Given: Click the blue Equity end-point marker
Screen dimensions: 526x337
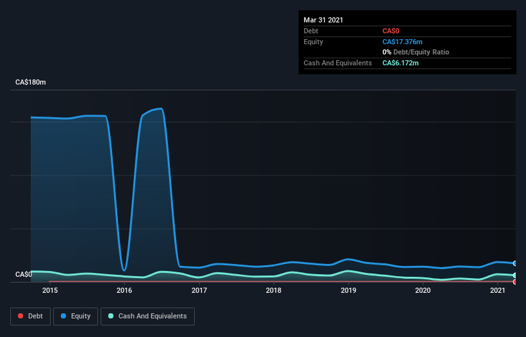Looking at the screenshot, I should [515, 263].
